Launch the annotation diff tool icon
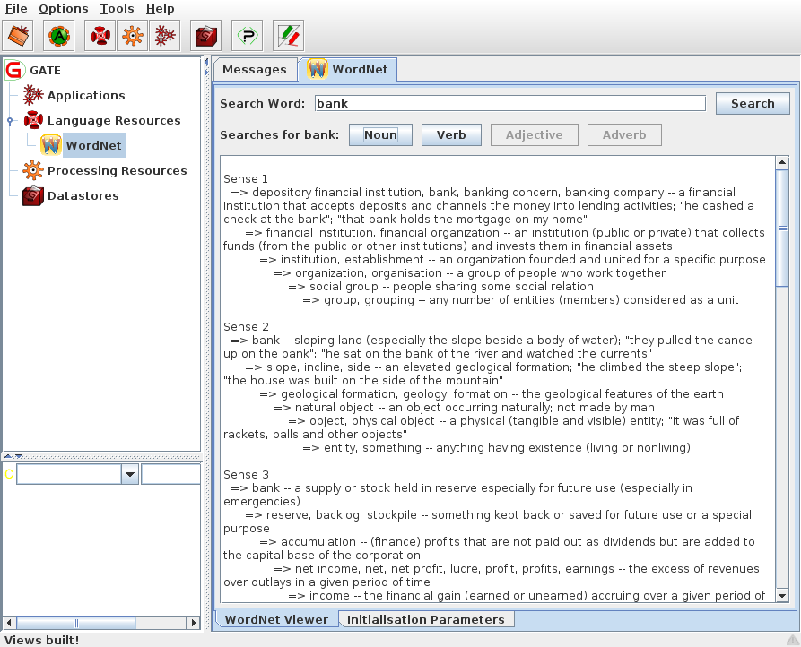The image size is (801, 647). click(x=288, y=36)
